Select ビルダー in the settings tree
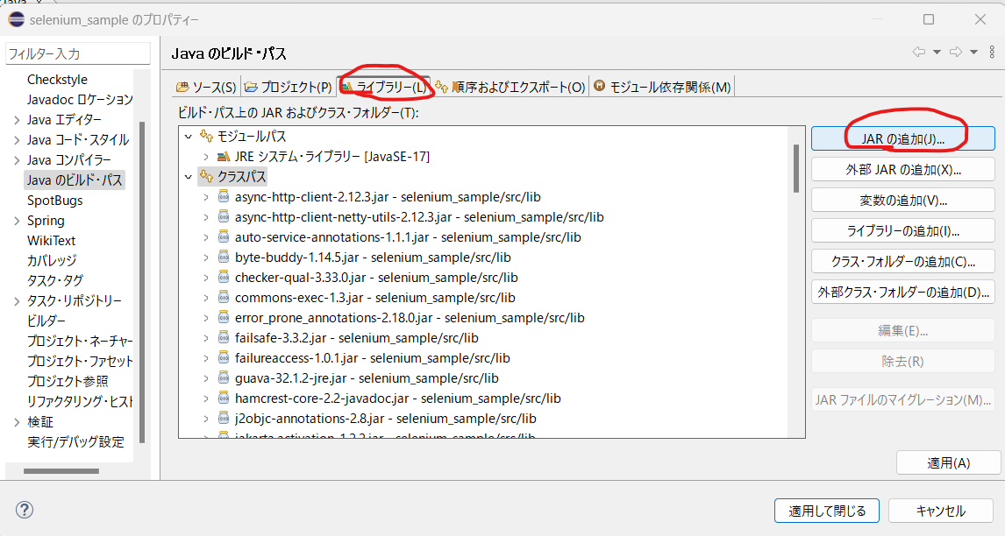The image size is (1005, 536). (46, 321)
